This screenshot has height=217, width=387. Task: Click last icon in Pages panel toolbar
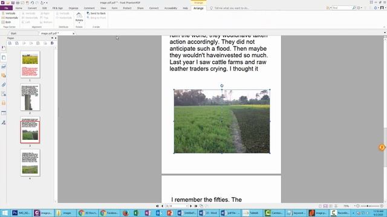pyautogui.click(x=53, y=43)
